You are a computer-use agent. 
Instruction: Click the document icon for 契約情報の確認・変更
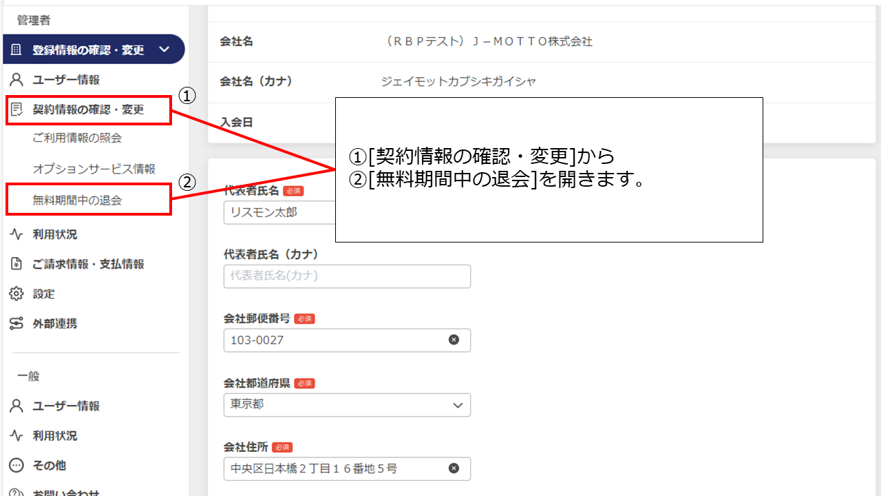17,110
